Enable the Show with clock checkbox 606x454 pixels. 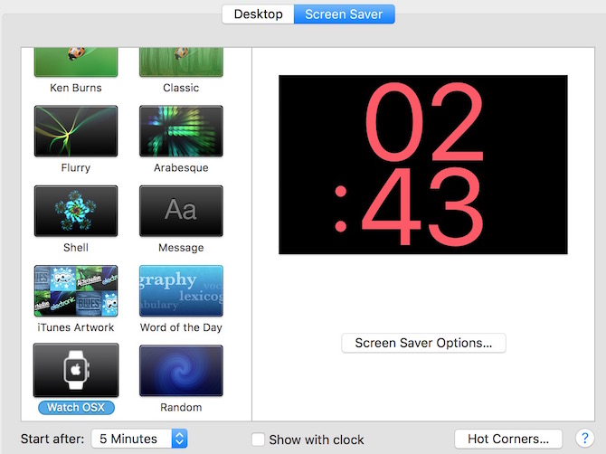point(259,440)
